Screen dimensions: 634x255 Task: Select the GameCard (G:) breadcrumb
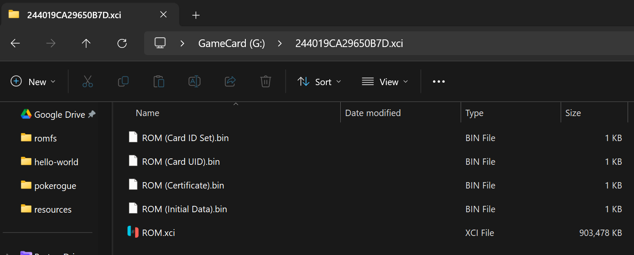point(232,43)
